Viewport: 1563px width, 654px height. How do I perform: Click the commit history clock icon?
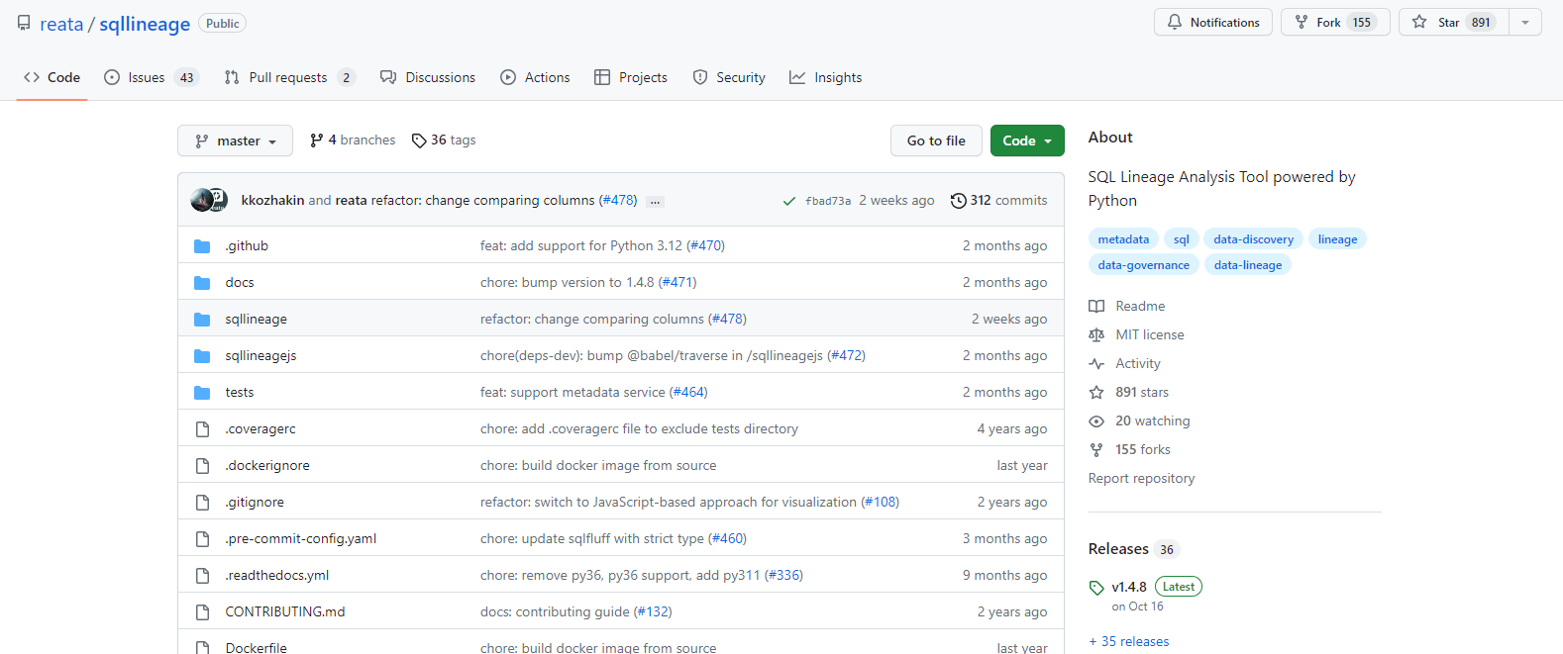pyautogui.click(x=958, y=201)
